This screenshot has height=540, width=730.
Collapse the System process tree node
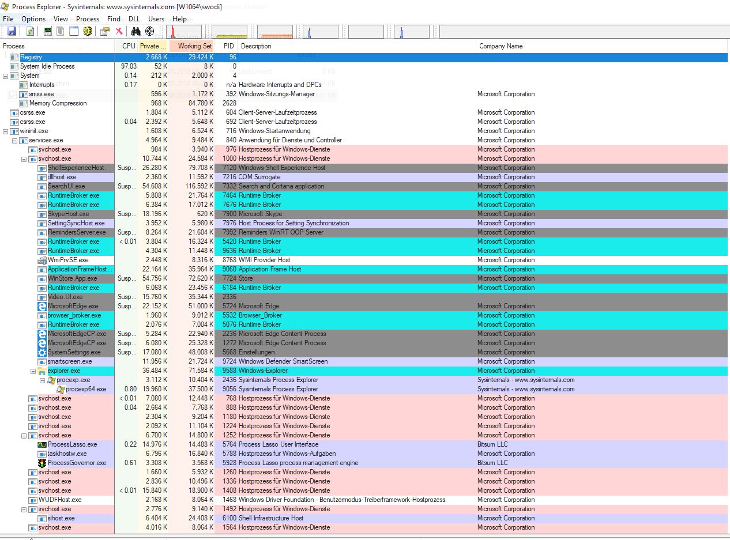(x=6, y=75)
